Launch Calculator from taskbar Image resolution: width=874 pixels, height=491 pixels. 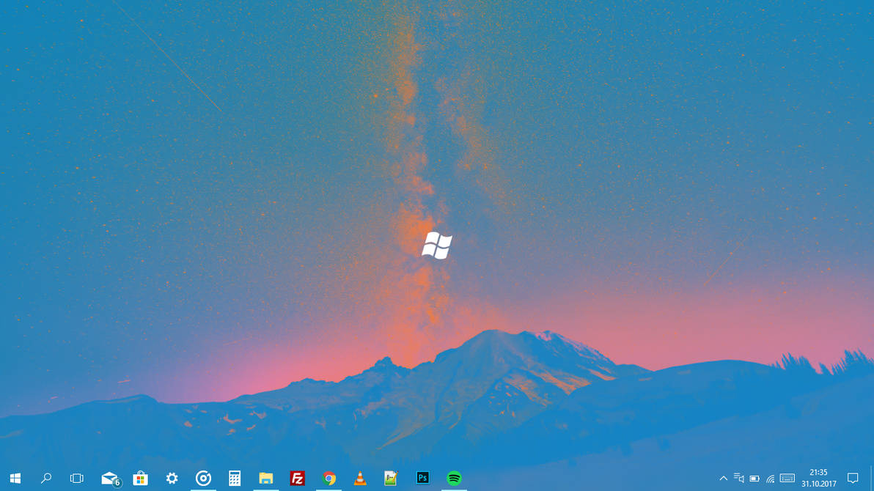click(235, 479)
